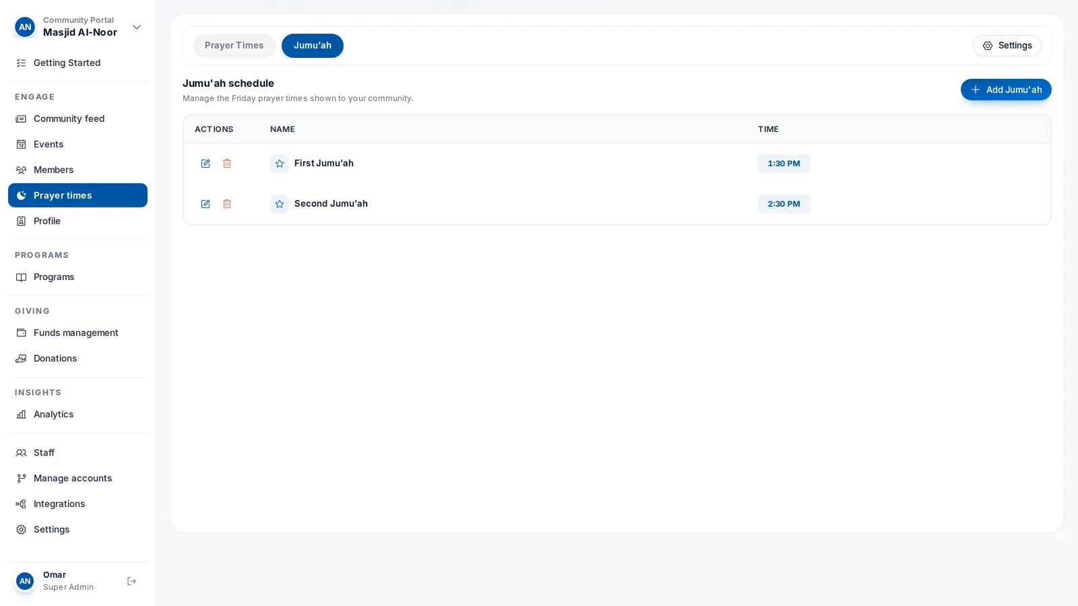Delete the First Jumu'ah entry
This screenshot has width=1078, height=606.
(x=227, y=164)
